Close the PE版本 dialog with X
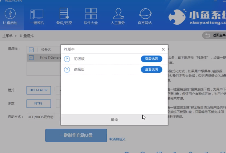Screen dimensions: 226x153 tap(163, 49)
